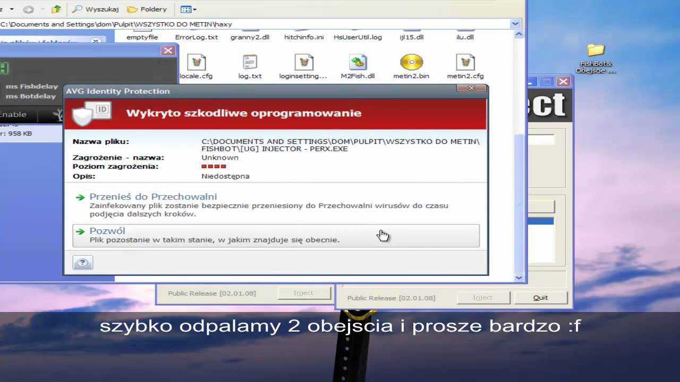This screenshot has height=382, width=680.
Task: Close the right Injector window
Action: point(564,82)
